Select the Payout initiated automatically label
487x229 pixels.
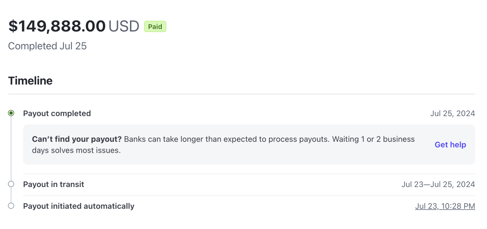[x=79, y=206]
